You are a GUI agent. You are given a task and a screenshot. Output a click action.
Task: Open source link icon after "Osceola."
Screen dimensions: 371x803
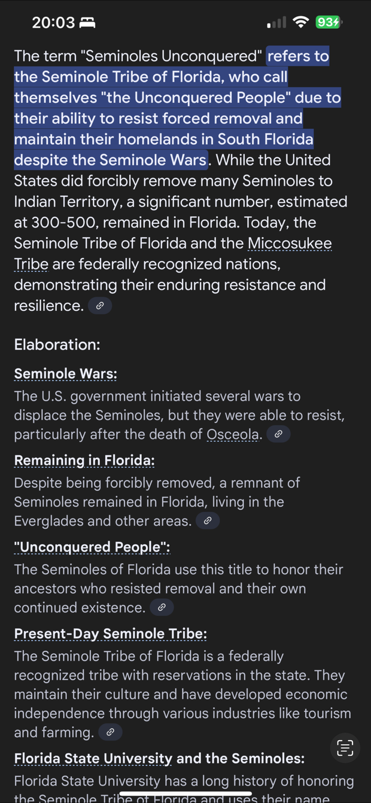(x=278, y=434)
